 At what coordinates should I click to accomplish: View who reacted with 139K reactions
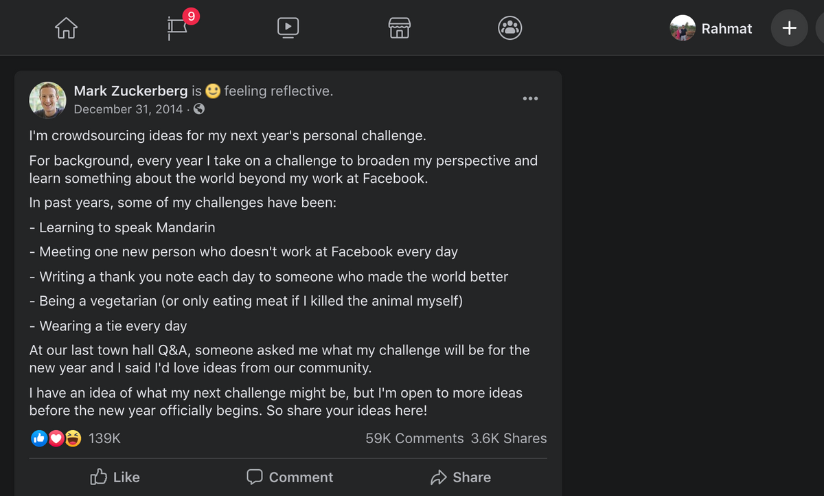tap(104, 438)
